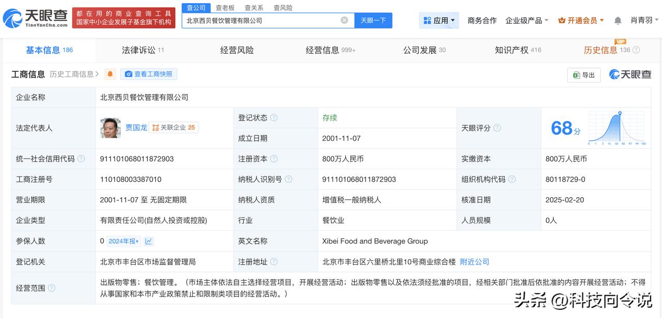This screenshot has width=662, height=318.
Task: Clear the search box with the X icon
Action: coord(344,20)
